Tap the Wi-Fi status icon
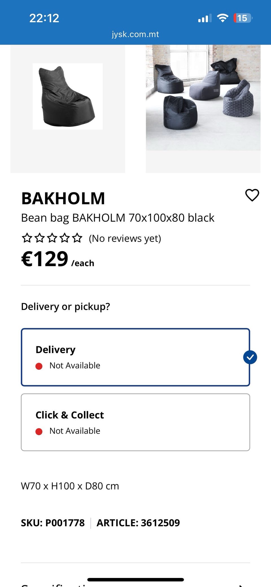The image size is (271, 587). [x=222, y=18]
